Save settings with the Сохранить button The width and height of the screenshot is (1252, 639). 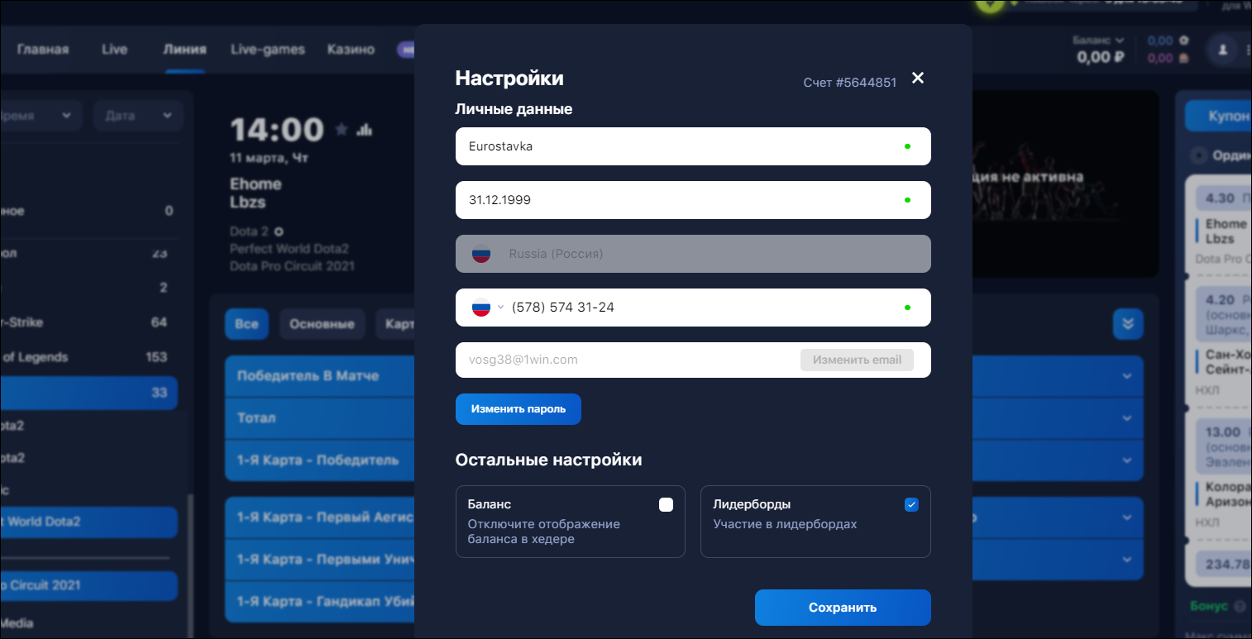point(843,608)
